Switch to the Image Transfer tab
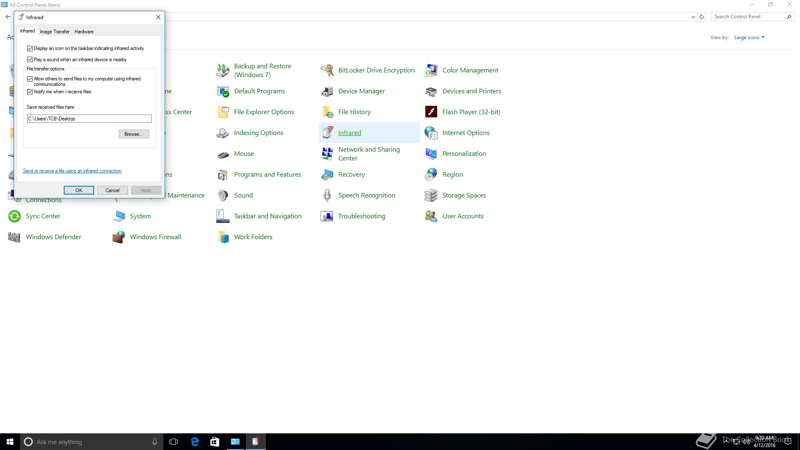Image resolution: width=800 pixels, height=450 pixels. (55, 32)
